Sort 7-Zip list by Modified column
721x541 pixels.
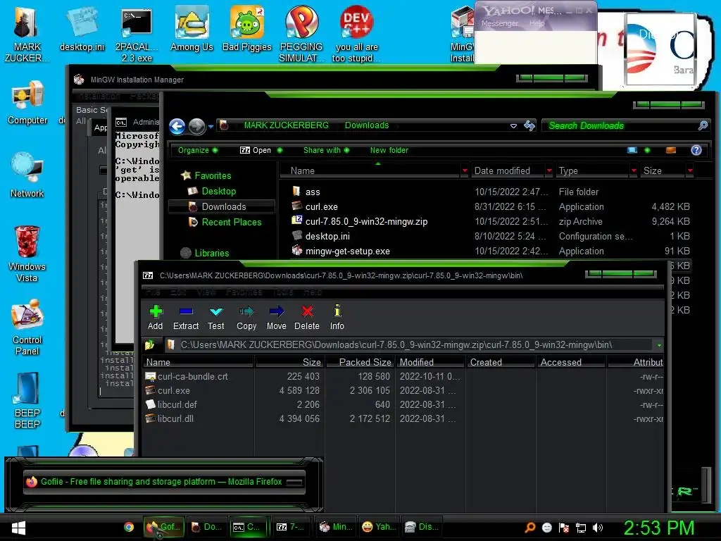click(x=430, y=362)
